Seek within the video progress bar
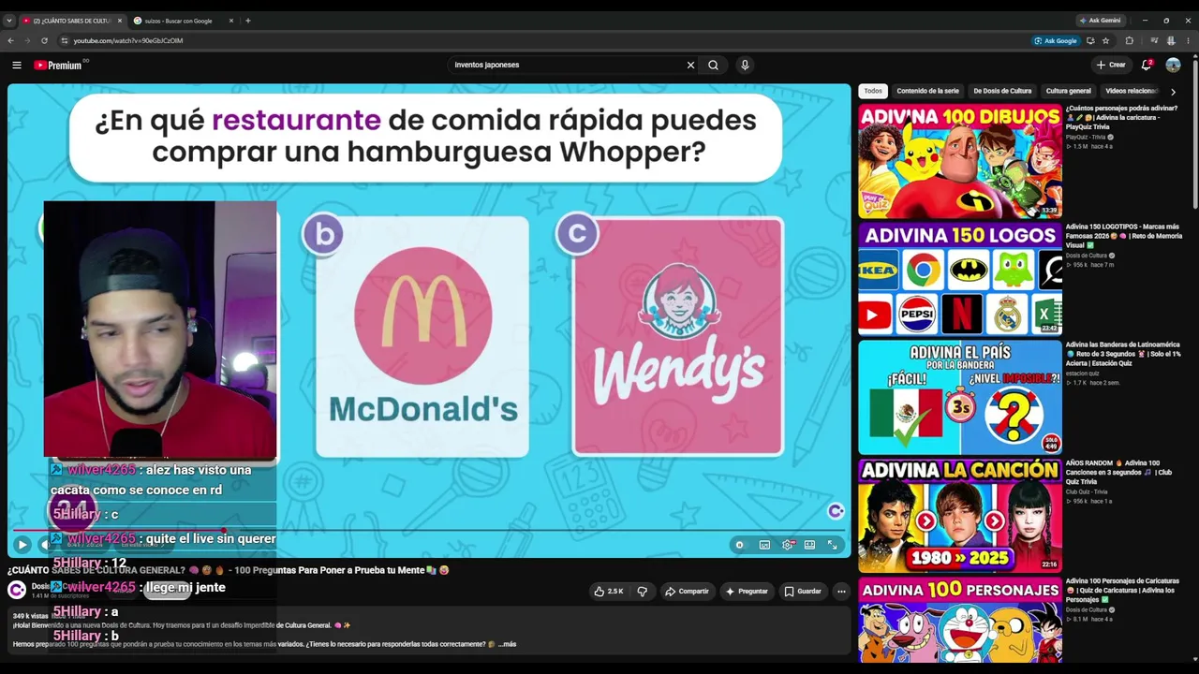The width and height of the screenshot is (1199, 674). (x=429, y=530)
